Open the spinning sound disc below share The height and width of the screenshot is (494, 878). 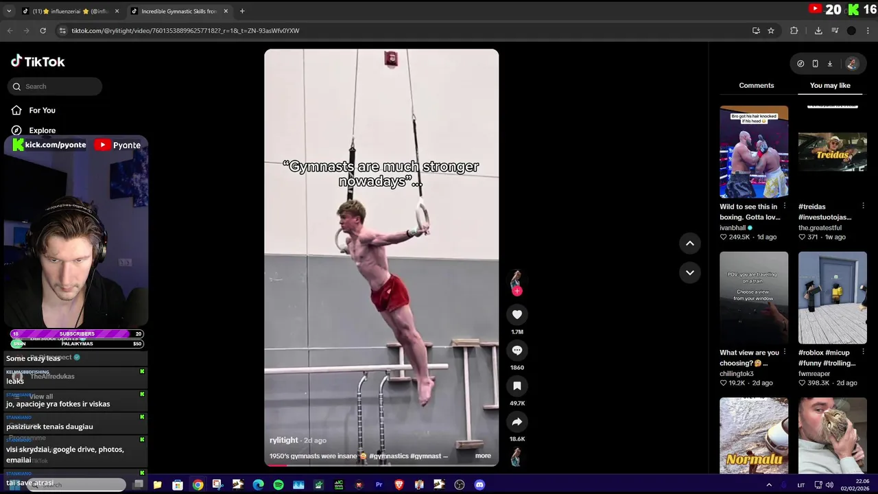click(x=517, y=456)
